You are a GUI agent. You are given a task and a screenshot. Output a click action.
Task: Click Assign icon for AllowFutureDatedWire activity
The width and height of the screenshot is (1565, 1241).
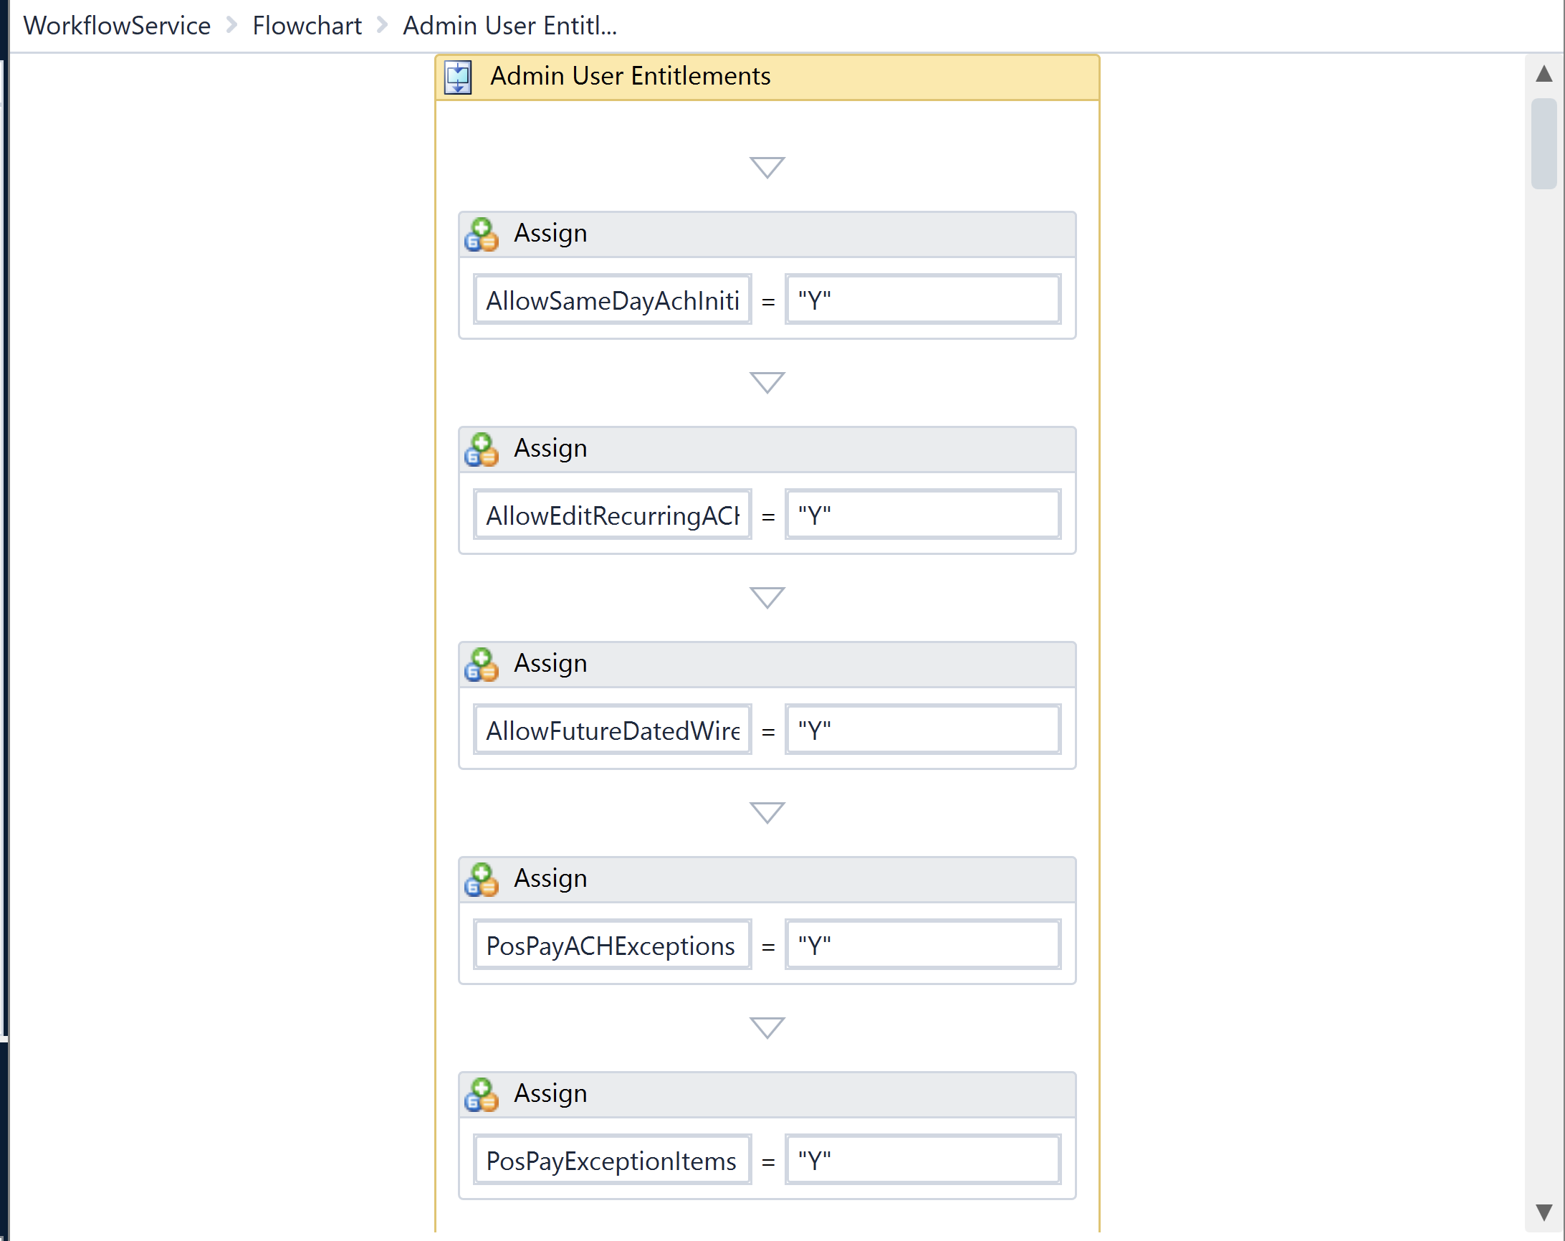pos(482,664)
